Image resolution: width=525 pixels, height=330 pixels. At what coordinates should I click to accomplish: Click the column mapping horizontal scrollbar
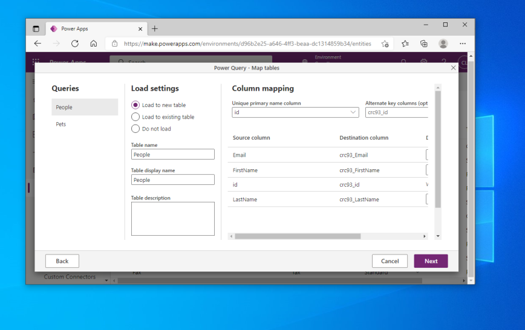(x=298, y=236)
